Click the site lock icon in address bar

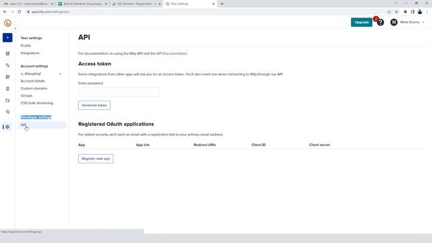(28, 12)
